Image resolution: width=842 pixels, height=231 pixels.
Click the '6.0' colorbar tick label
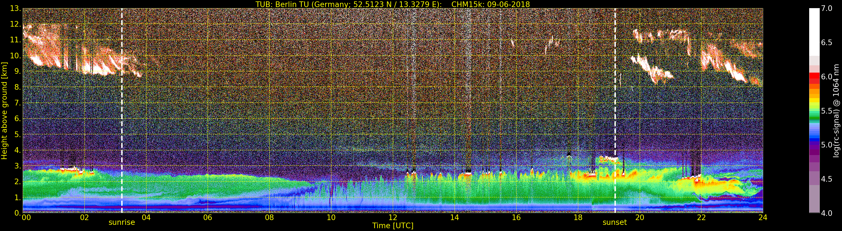pos(827,77)
